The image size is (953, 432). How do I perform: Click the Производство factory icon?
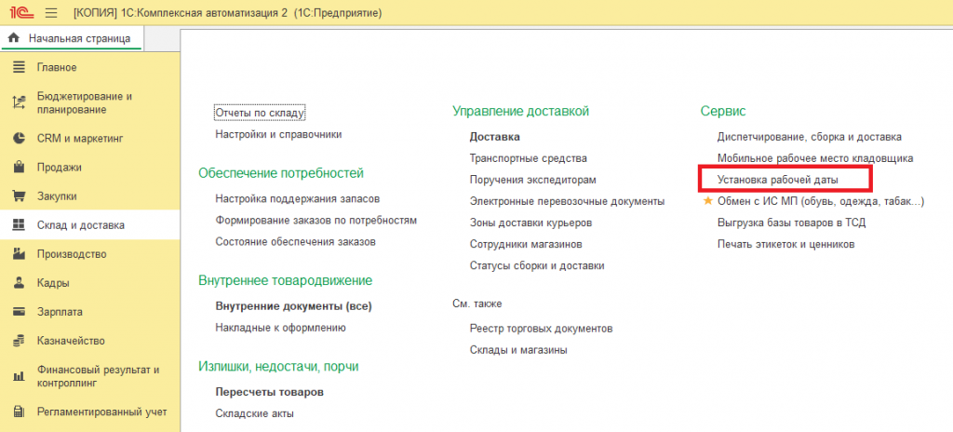tap(19, 254)
